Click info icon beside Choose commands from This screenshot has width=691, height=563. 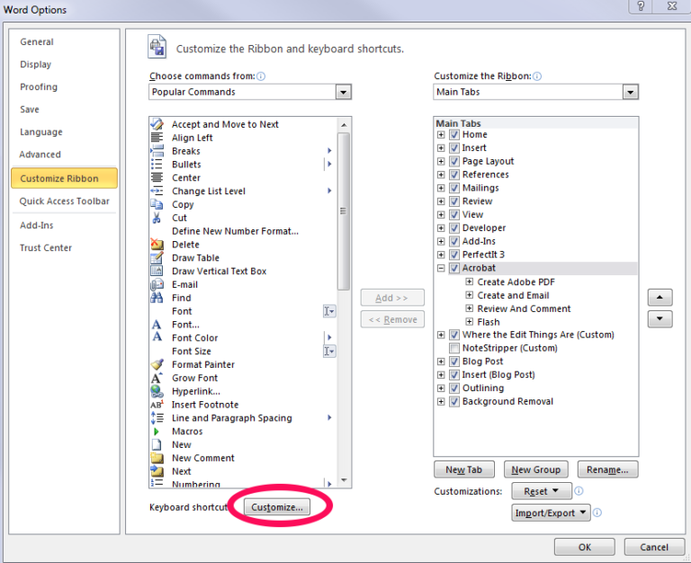click(x=261, y=76)
